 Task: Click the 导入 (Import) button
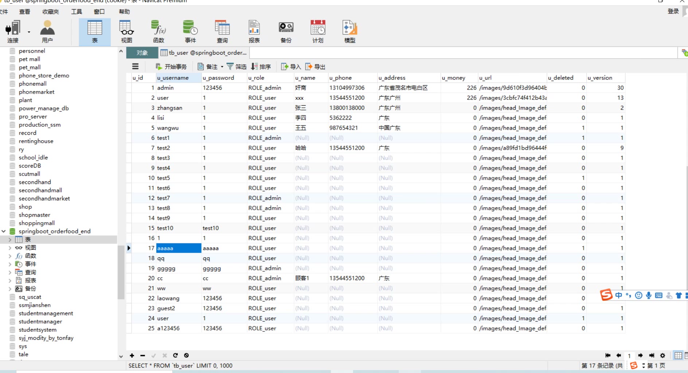(x=291, y=67)
